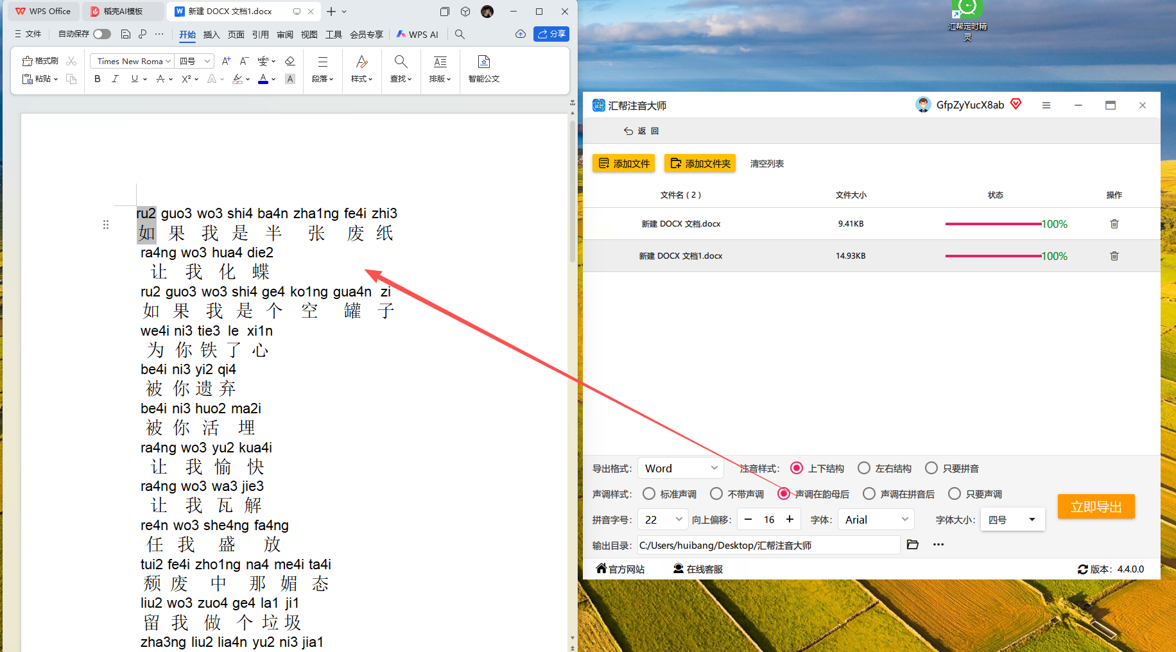The image size is (1176, 652).
Task: Click the Italic formatting icon
Action: (x=115, y=79)
